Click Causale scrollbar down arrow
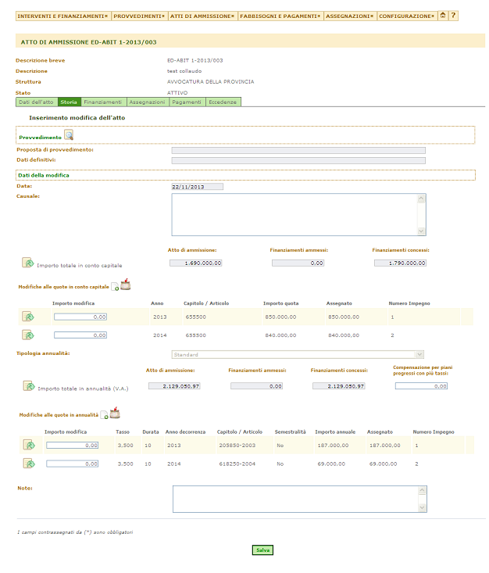 coord(421,231)
